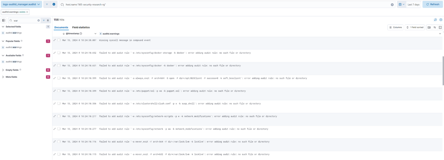Screen dimensions: 444x160
Task: Open the Columns button
Action: (395, 27)
